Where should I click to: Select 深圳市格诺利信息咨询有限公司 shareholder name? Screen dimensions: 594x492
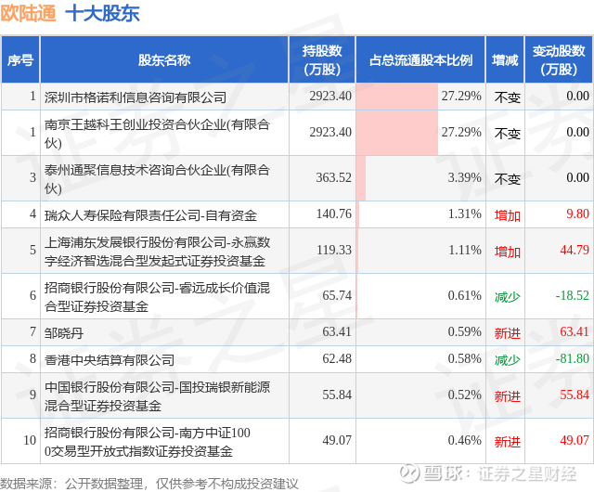pyautogui.click(x=136, y=97)
